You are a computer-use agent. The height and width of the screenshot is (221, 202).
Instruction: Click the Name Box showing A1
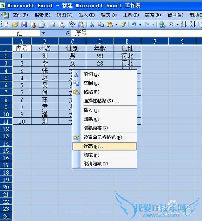tap(20, 34)
